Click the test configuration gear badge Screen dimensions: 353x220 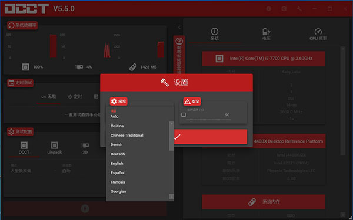click(20, 131)
